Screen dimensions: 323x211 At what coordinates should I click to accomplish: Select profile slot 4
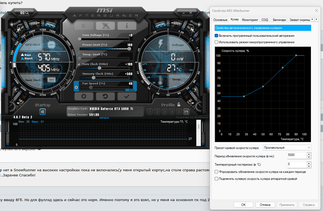click(172, 112)
